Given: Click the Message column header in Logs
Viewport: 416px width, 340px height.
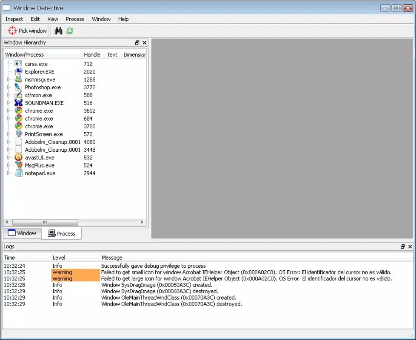Looking at the screenshot, I should pos(256,258).
